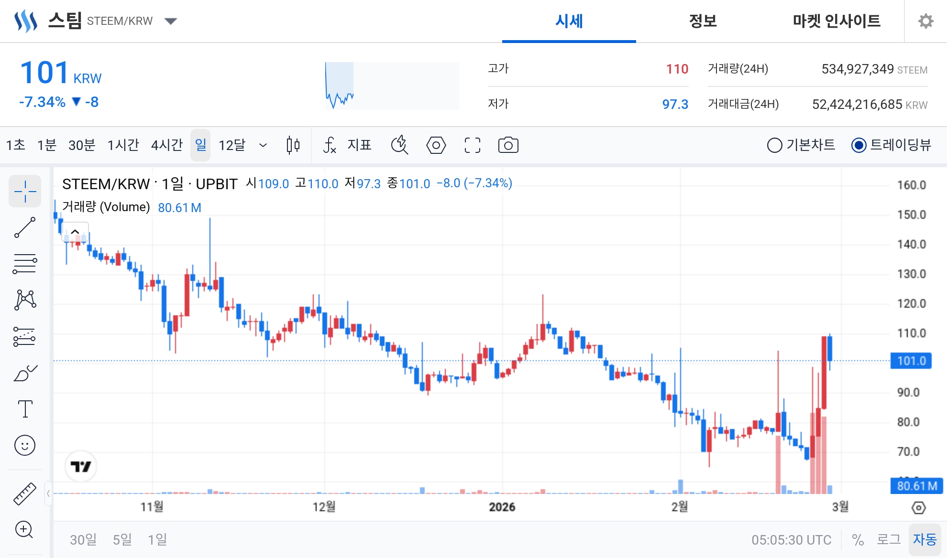Select the 4시간 timeframe

point(165,145)
